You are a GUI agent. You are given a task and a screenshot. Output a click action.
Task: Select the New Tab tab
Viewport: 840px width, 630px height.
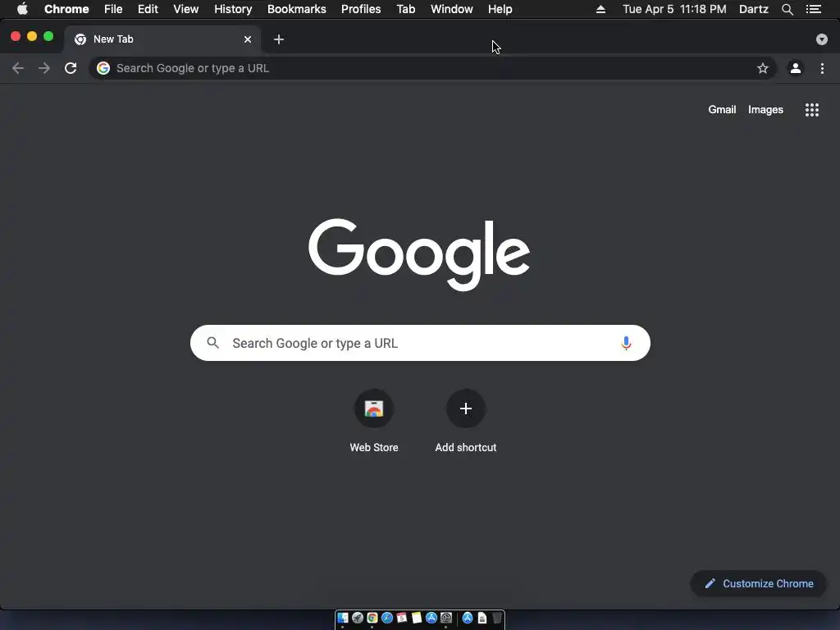tap(162, 39)
